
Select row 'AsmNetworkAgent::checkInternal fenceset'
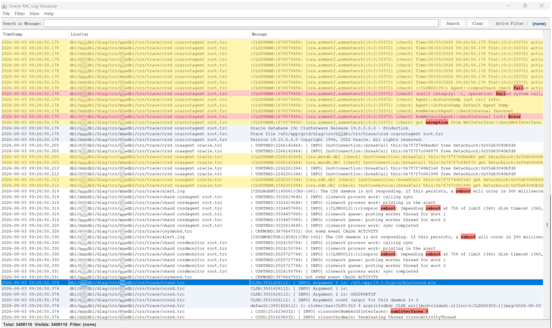tap(272, 111)
